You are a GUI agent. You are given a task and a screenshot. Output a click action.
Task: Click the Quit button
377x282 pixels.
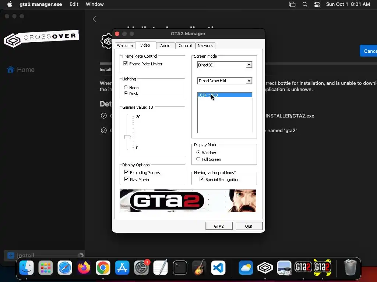[249, 226]
